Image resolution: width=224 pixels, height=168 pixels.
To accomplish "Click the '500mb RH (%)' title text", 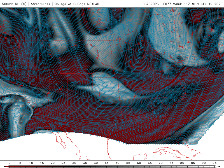I will tap(15, 4).
